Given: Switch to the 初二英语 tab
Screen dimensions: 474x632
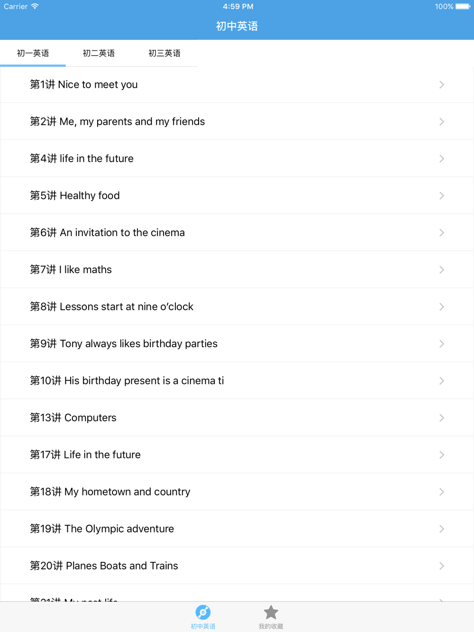Looking at the screenshot, I should (x=99, y=53).
